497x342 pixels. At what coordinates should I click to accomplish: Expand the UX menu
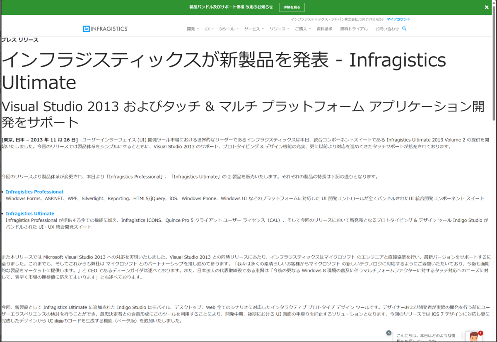click(x=209, y=29)
